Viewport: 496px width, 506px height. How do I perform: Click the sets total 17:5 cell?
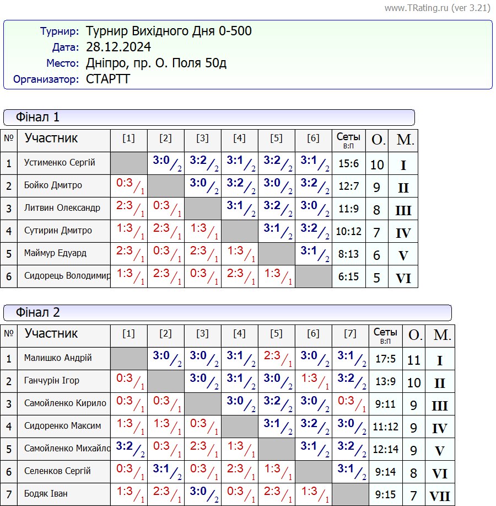click(385, 359)
